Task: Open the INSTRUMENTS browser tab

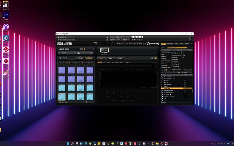Action: pyautogui.click(x=170, y=44)
